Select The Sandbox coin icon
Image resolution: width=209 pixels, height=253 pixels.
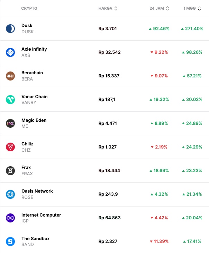[x=10, y=242]
